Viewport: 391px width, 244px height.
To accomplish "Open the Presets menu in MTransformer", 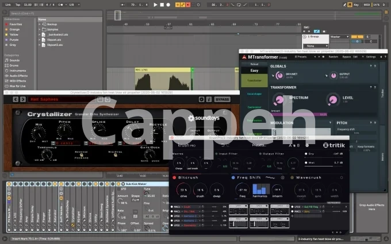I will pos(301,57).
